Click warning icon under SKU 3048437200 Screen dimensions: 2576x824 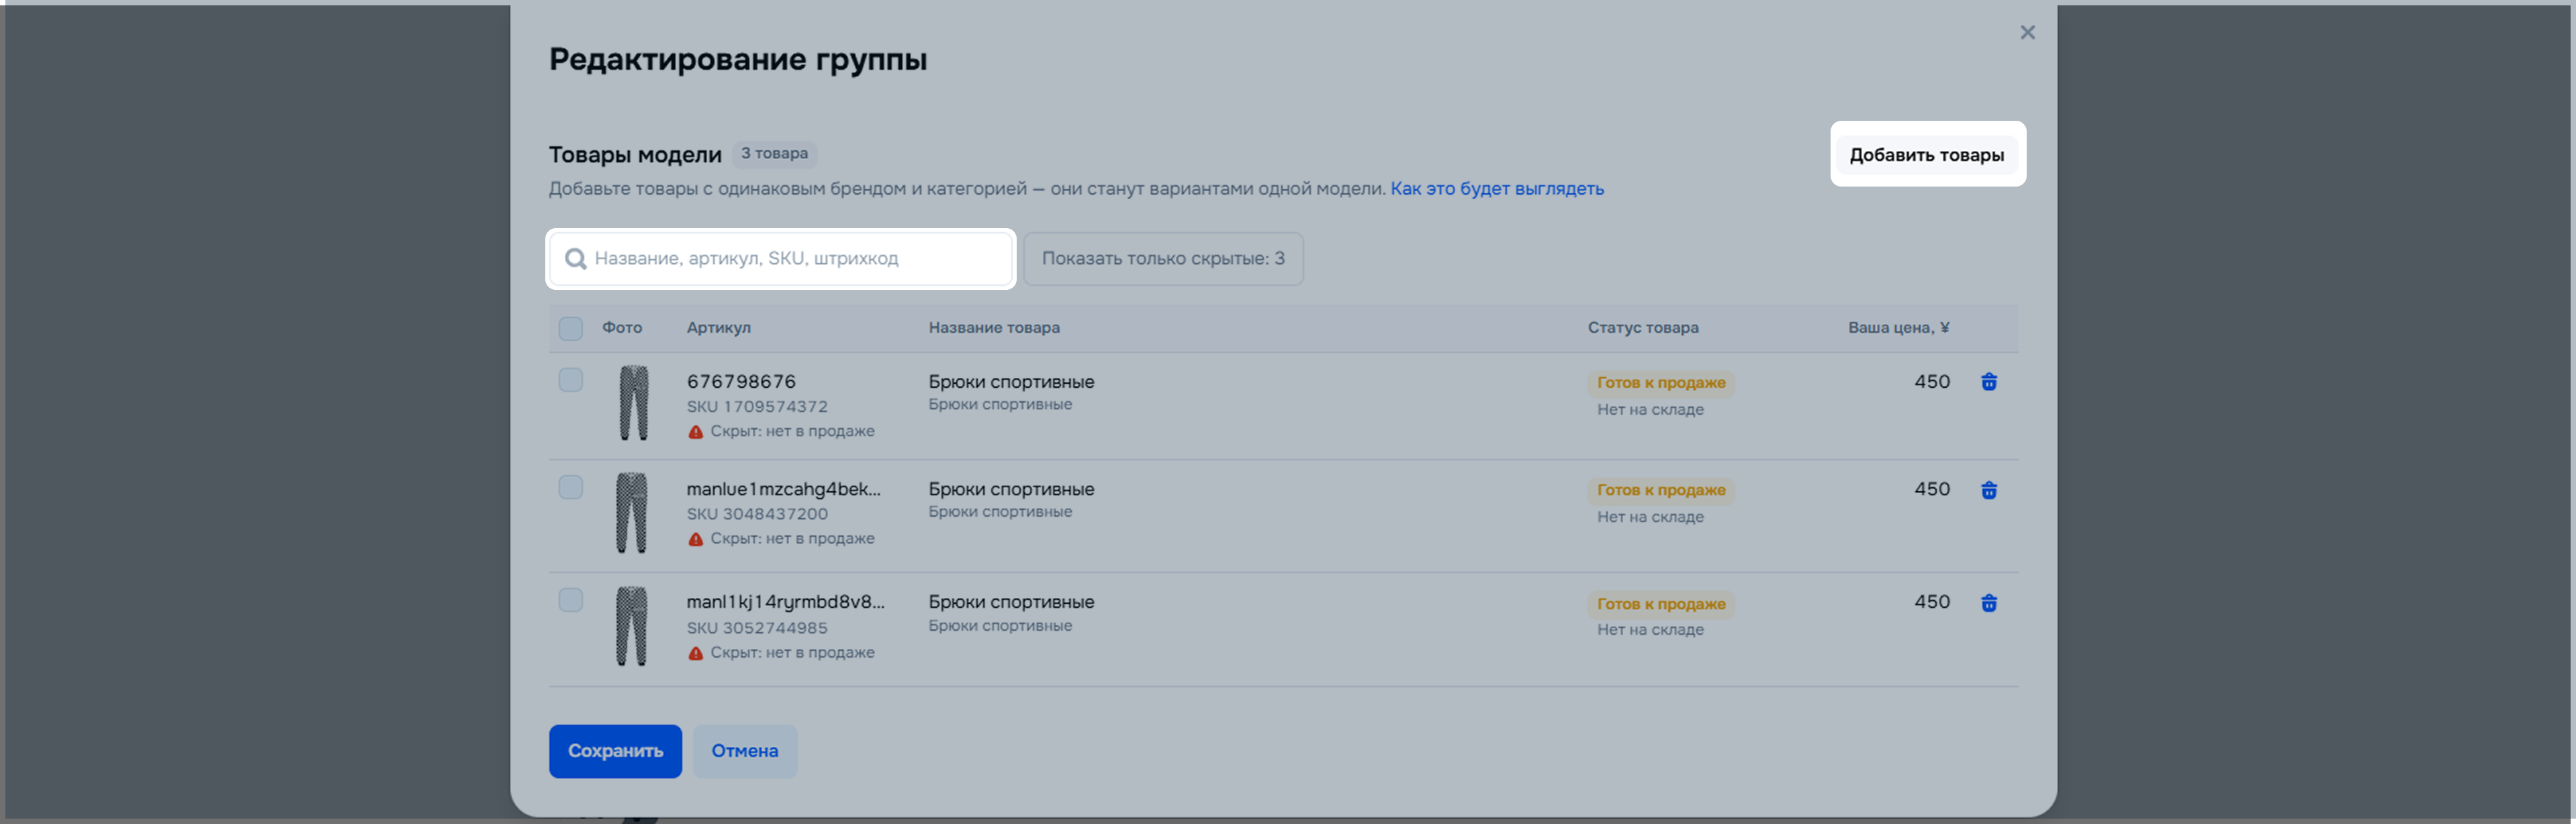pos(695,539)
